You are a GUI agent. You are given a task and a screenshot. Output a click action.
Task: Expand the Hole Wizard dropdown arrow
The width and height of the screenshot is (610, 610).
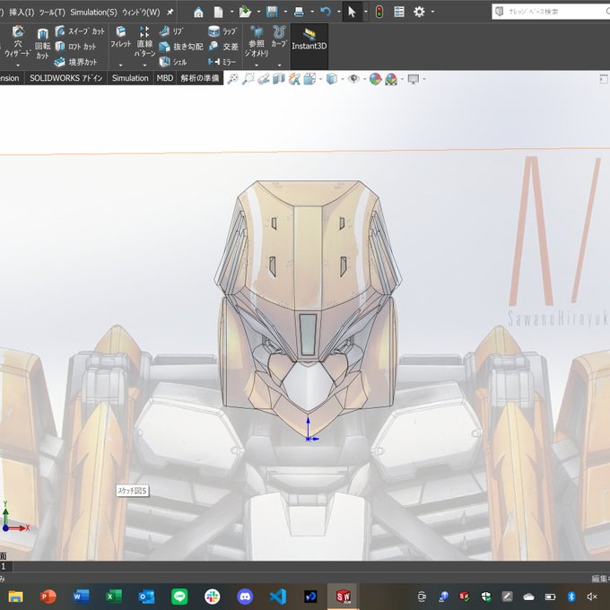point(18,65)
